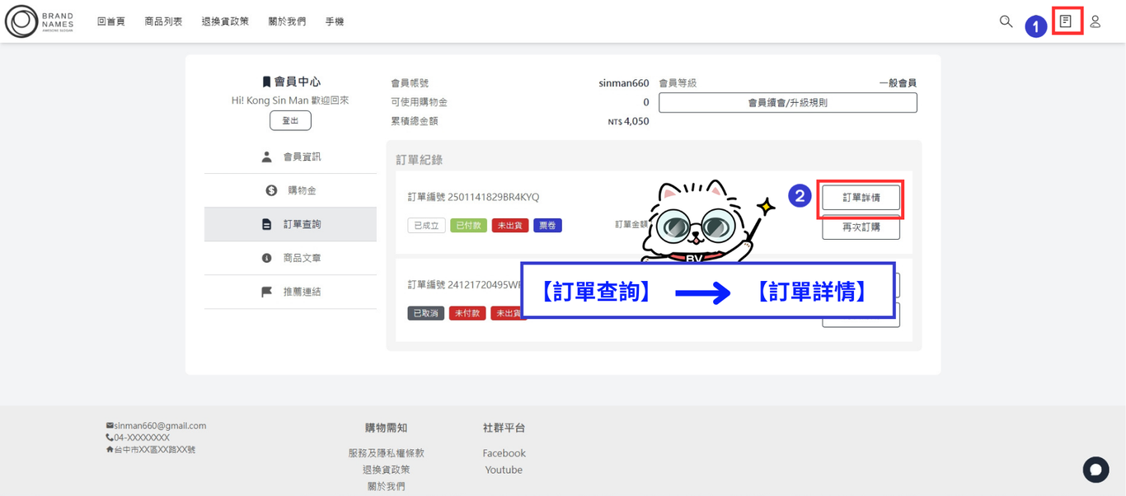Open the search magnifier icon
The width and height of the screenshot is (1126, 496).
click(x=1006, y=21)
